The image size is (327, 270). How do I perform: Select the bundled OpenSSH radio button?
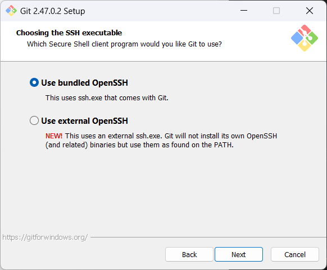pyautogui.click(x=34, y=82)
